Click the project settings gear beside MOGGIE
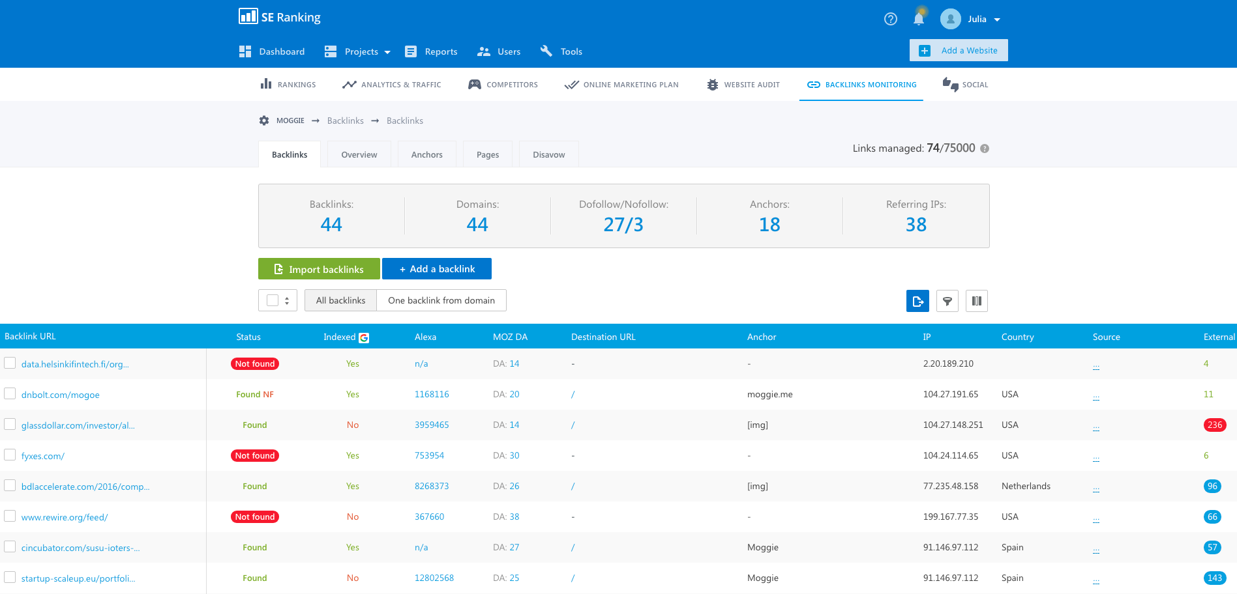 263,120
